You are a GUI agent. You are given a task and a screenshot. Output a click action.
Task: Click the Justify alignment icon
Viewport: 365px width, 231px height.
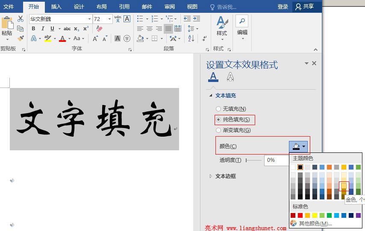pos(168,29)
